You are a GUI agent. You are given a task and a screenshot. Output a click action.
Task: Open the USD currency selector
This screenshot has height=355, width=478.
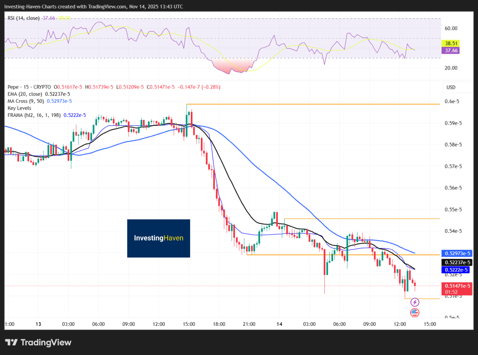click(x=451, y=87)
